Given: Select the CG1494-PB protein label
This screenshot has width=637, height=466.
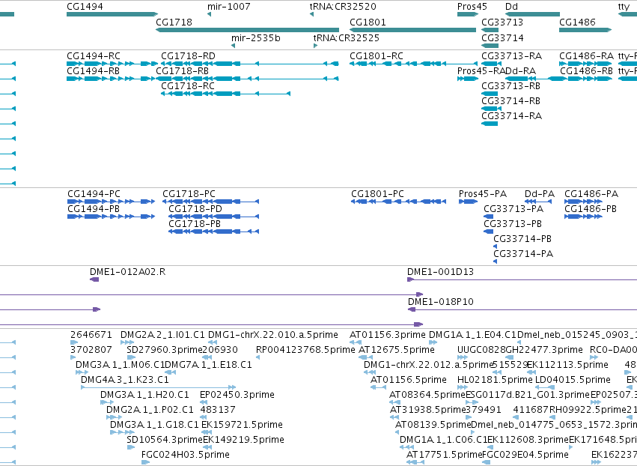Looking at the screenshot, I should [x=94, y=208].
